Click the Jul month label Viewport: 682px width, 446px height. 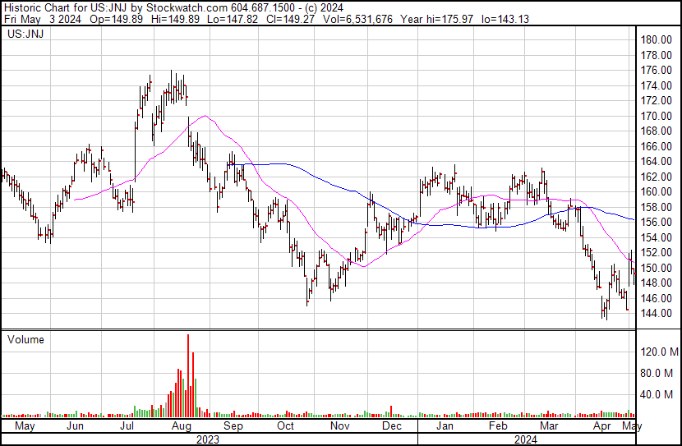point(127,426)
